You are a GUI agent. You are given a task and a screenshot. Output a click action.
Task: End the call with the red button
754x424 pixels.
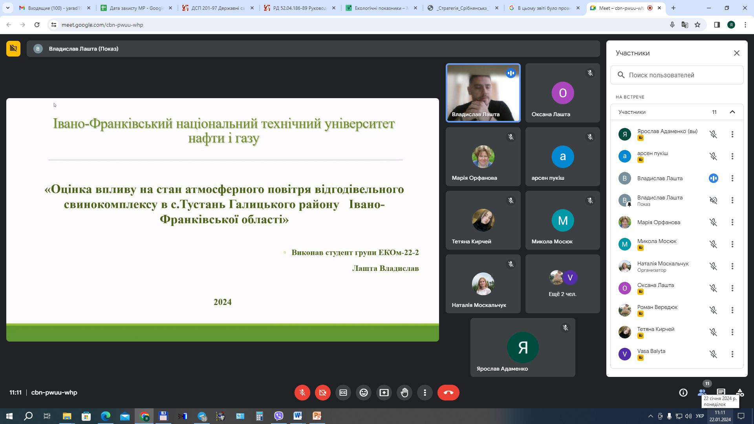[448, 392]
